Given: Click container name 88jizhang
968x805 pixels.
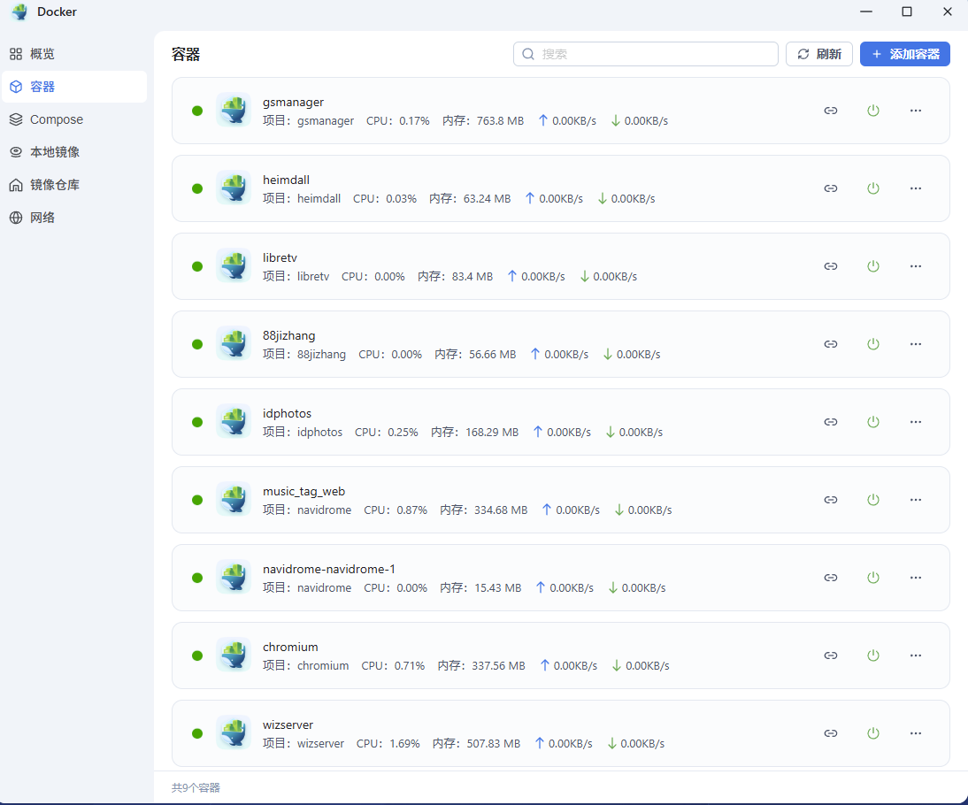Looking at the screenshot, I should coord(289,336).
